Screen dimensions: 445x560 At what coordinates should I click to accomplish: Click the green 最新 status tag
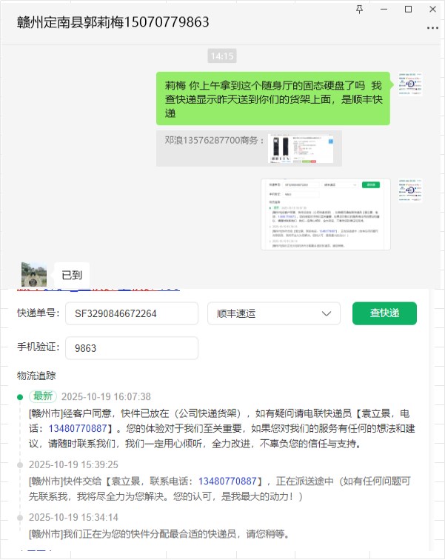pos(43,396)
